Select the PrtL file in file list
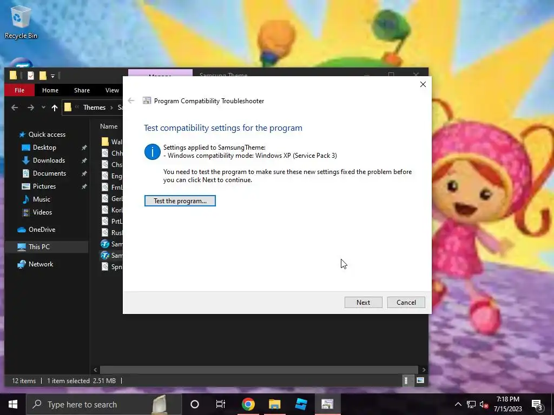This screenshot has width=554, height=415. tap(111, 221)
